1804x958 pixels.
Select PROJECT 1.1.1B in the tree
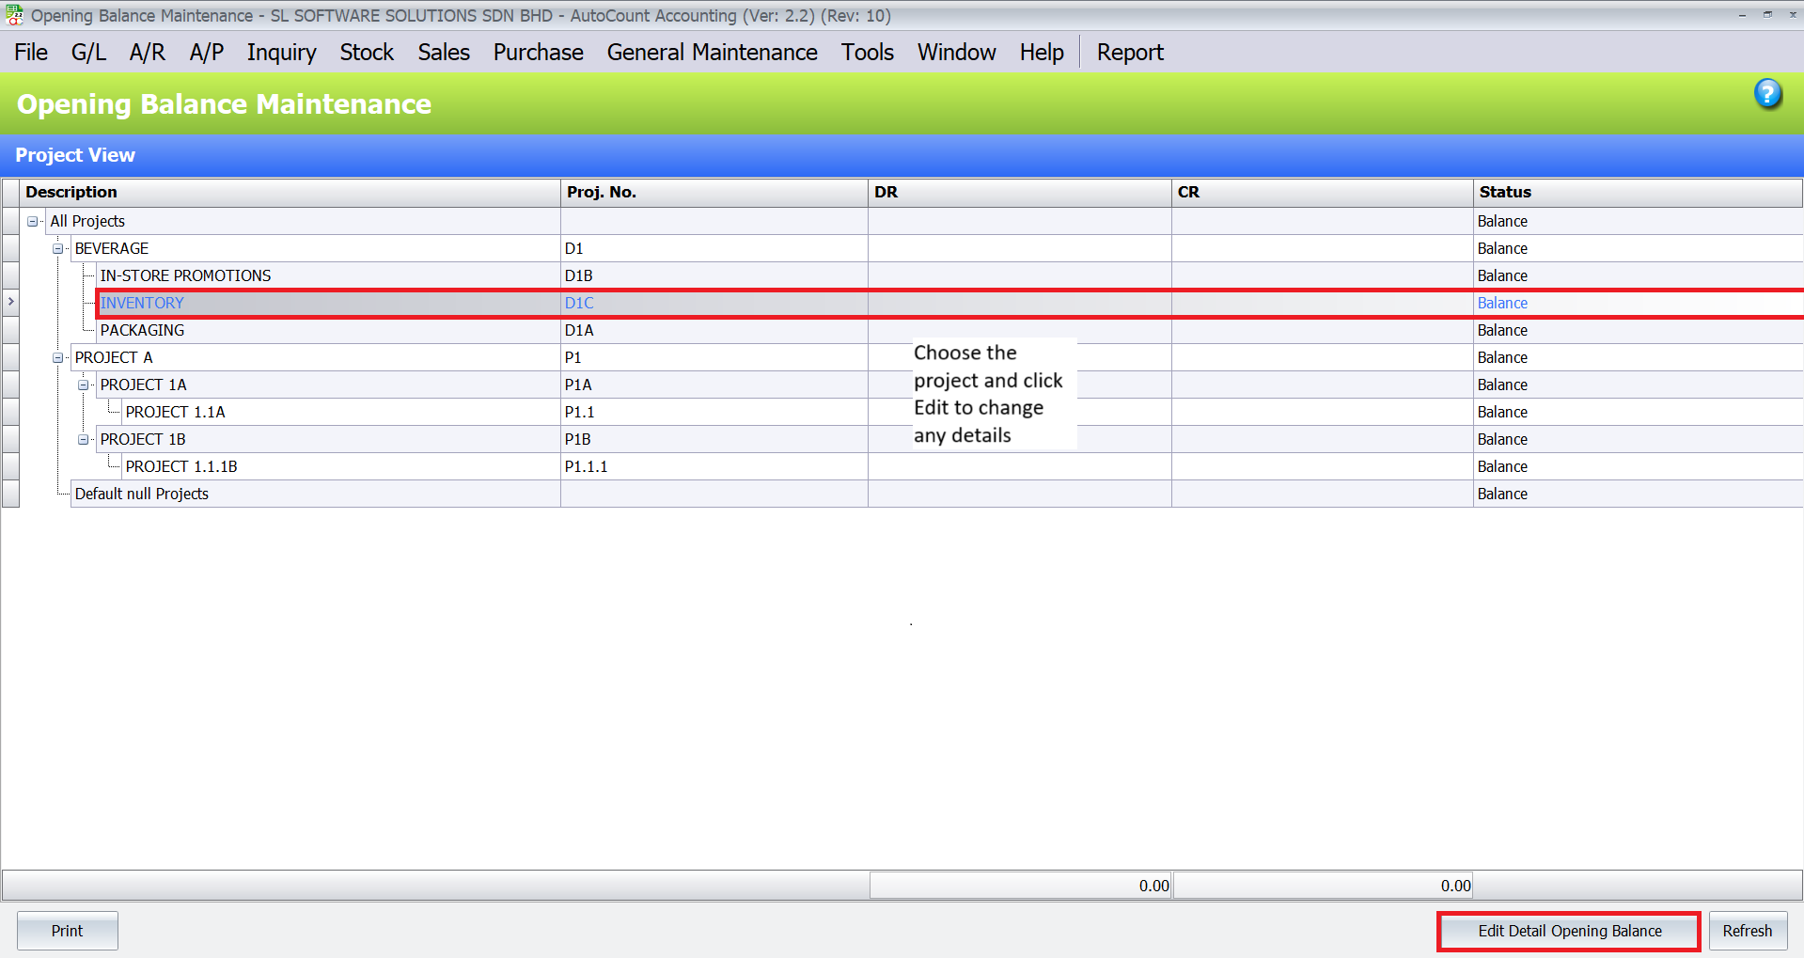tap(181, 467)
